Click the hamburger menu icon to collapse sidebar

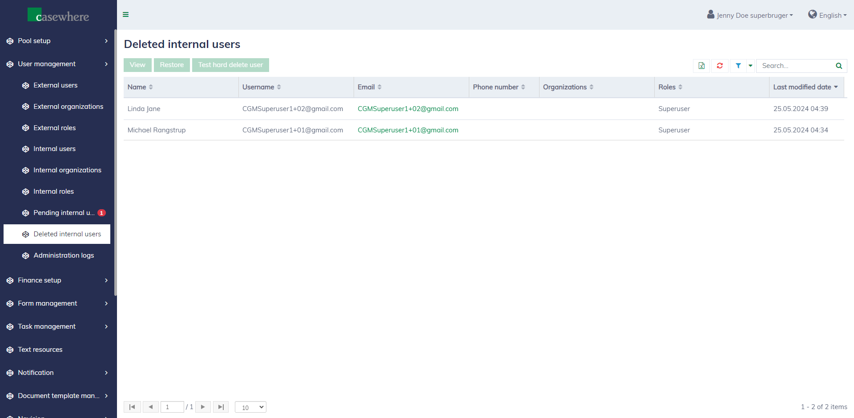coord(126,15)
